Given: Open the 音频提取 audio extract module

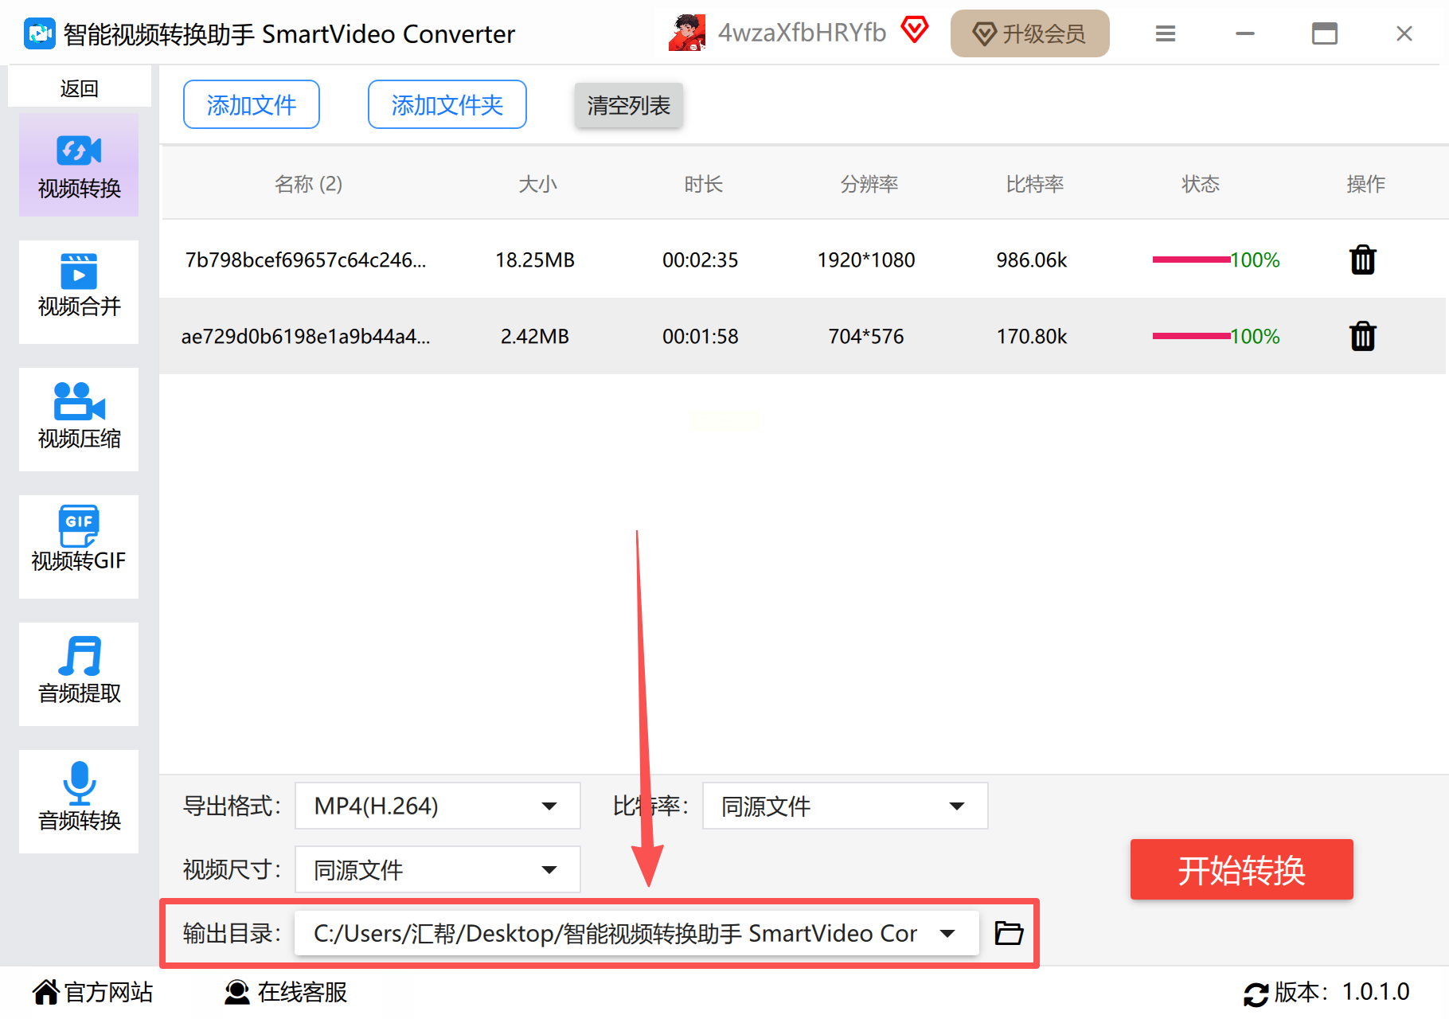Looking at the screenshot, I should point(79,674).
